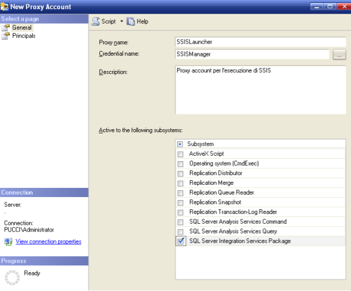Screen dimensions: 351x291
Task: Toggle the Subsystem select-all checkbox
Action: pyautogui.click(x=180, y=144)
